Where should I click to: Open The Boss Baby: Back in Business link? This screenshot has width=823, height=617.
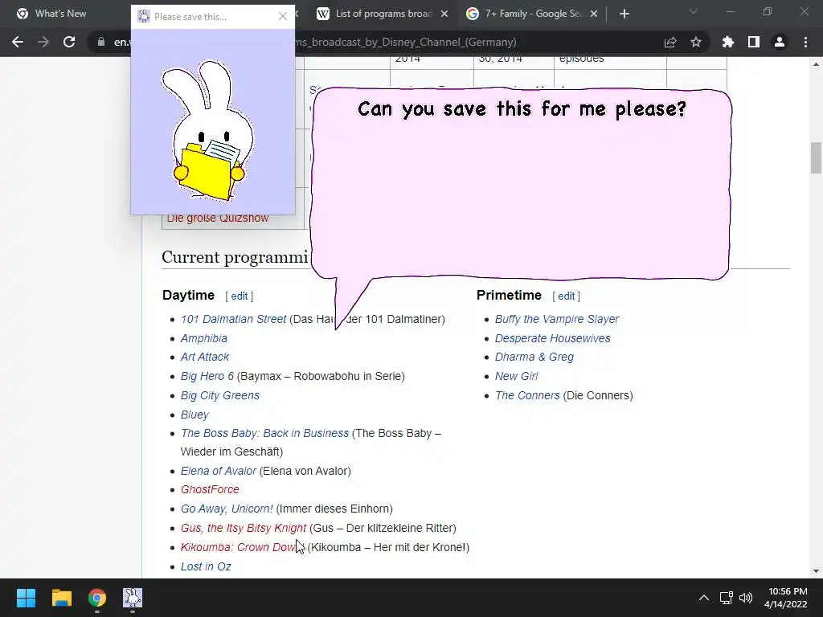(264, 433)
